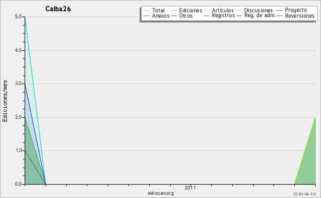The image size is (321, 198).
Task: Click the Reversiones legend red line swatch
Action: pos(279,16)
